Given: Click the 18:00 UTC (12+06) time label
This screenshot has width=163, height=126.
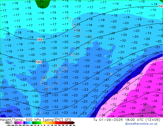Looking at the screenshot, I should 143,120.
